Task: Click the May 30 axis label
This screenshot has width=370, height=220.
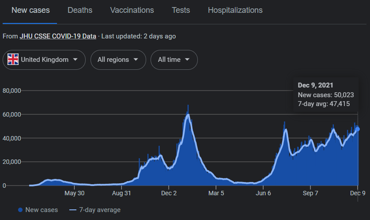Action: [x=74, y=193]
